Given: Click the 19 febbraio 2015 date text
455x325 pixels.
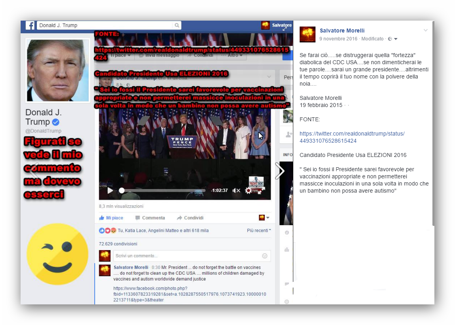Looking at the screenshot, I should coord(321,105).
